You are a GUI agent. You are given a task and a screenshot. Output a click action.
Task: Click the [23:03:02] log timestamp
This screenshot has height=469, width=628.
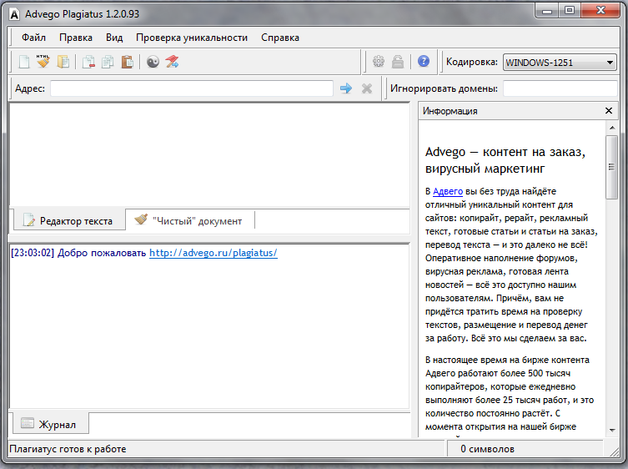click(x=32, y=253)
